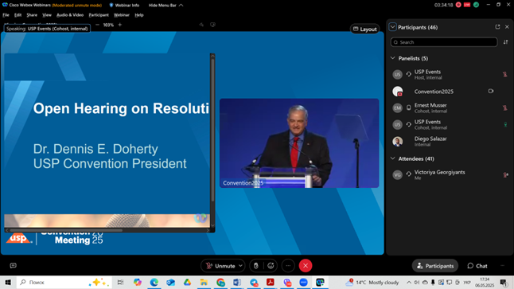Open Microsoft Edge from taskbar
Screen dimensions: 514x289
(x=154, y=282)
